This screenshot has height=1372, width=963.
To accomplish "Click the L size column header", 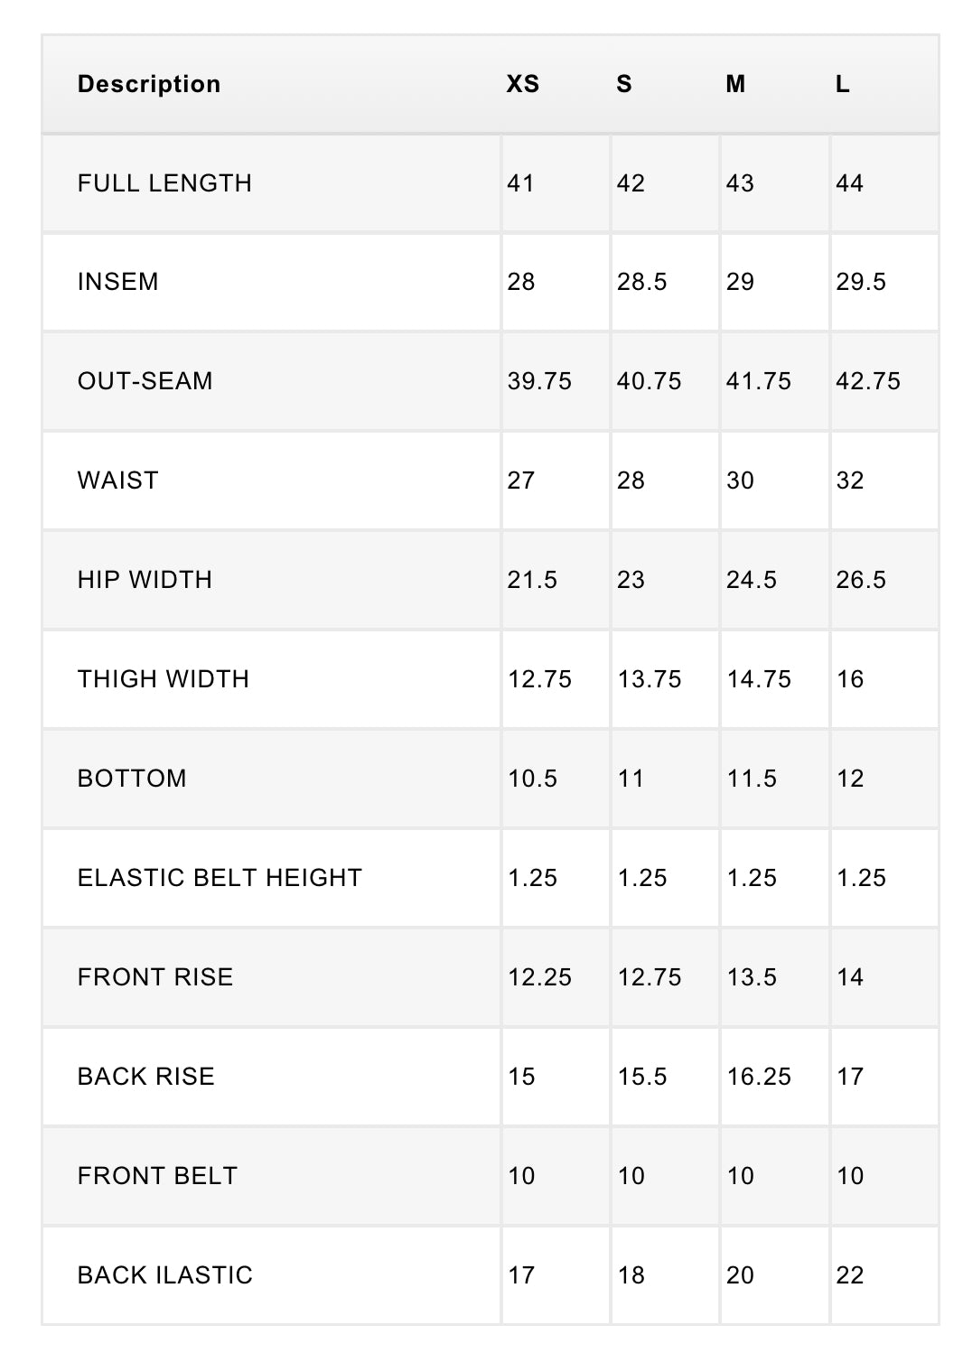I will (x=842, y=84).
